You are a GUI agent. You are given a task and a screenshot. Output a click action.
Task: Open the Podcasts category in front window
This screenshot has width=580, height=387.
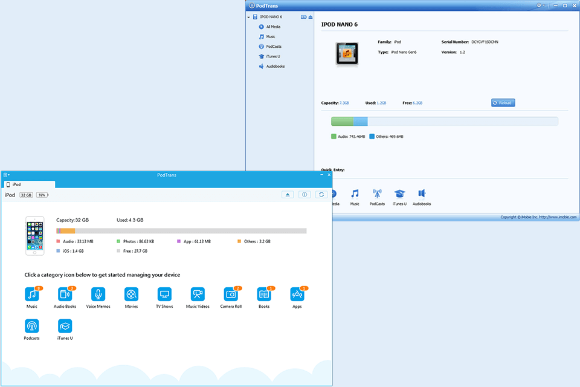[x=32, y=327]
